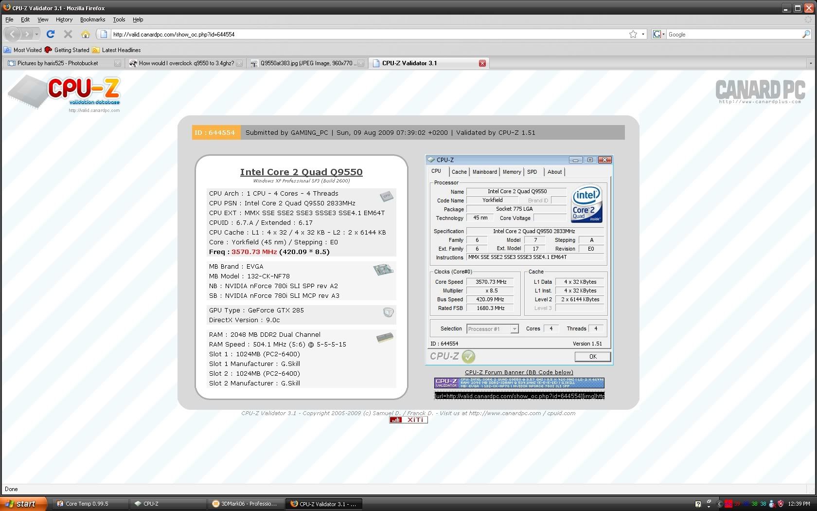Click the browser Forward arrow
The width and height of the screenshot is (817, 511).
tap(28, 34)
